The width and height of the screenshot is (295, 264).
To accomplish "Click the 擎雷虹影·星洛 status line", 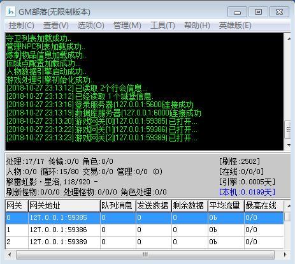I will click(x=52, y=182).
